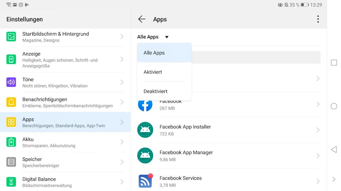Open the Anzeige settings entry
This screenshot has height=191, width=341.
coord(65,59)
